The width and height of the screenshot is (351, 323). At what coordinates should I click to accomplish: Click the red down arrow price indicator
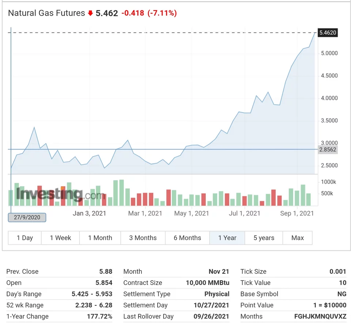(x=90, y=14)
